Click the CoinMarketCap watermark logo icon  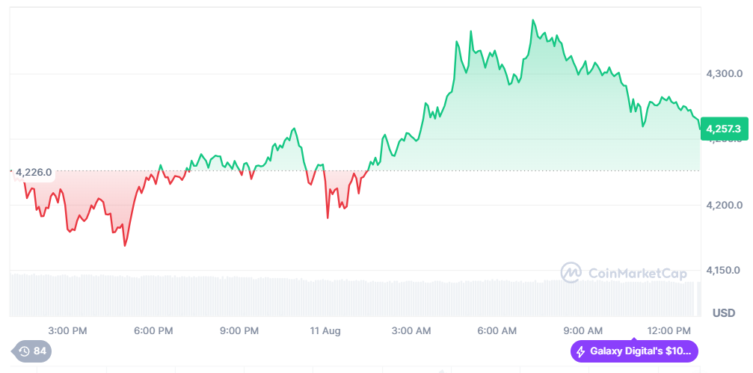coord(572,273)
